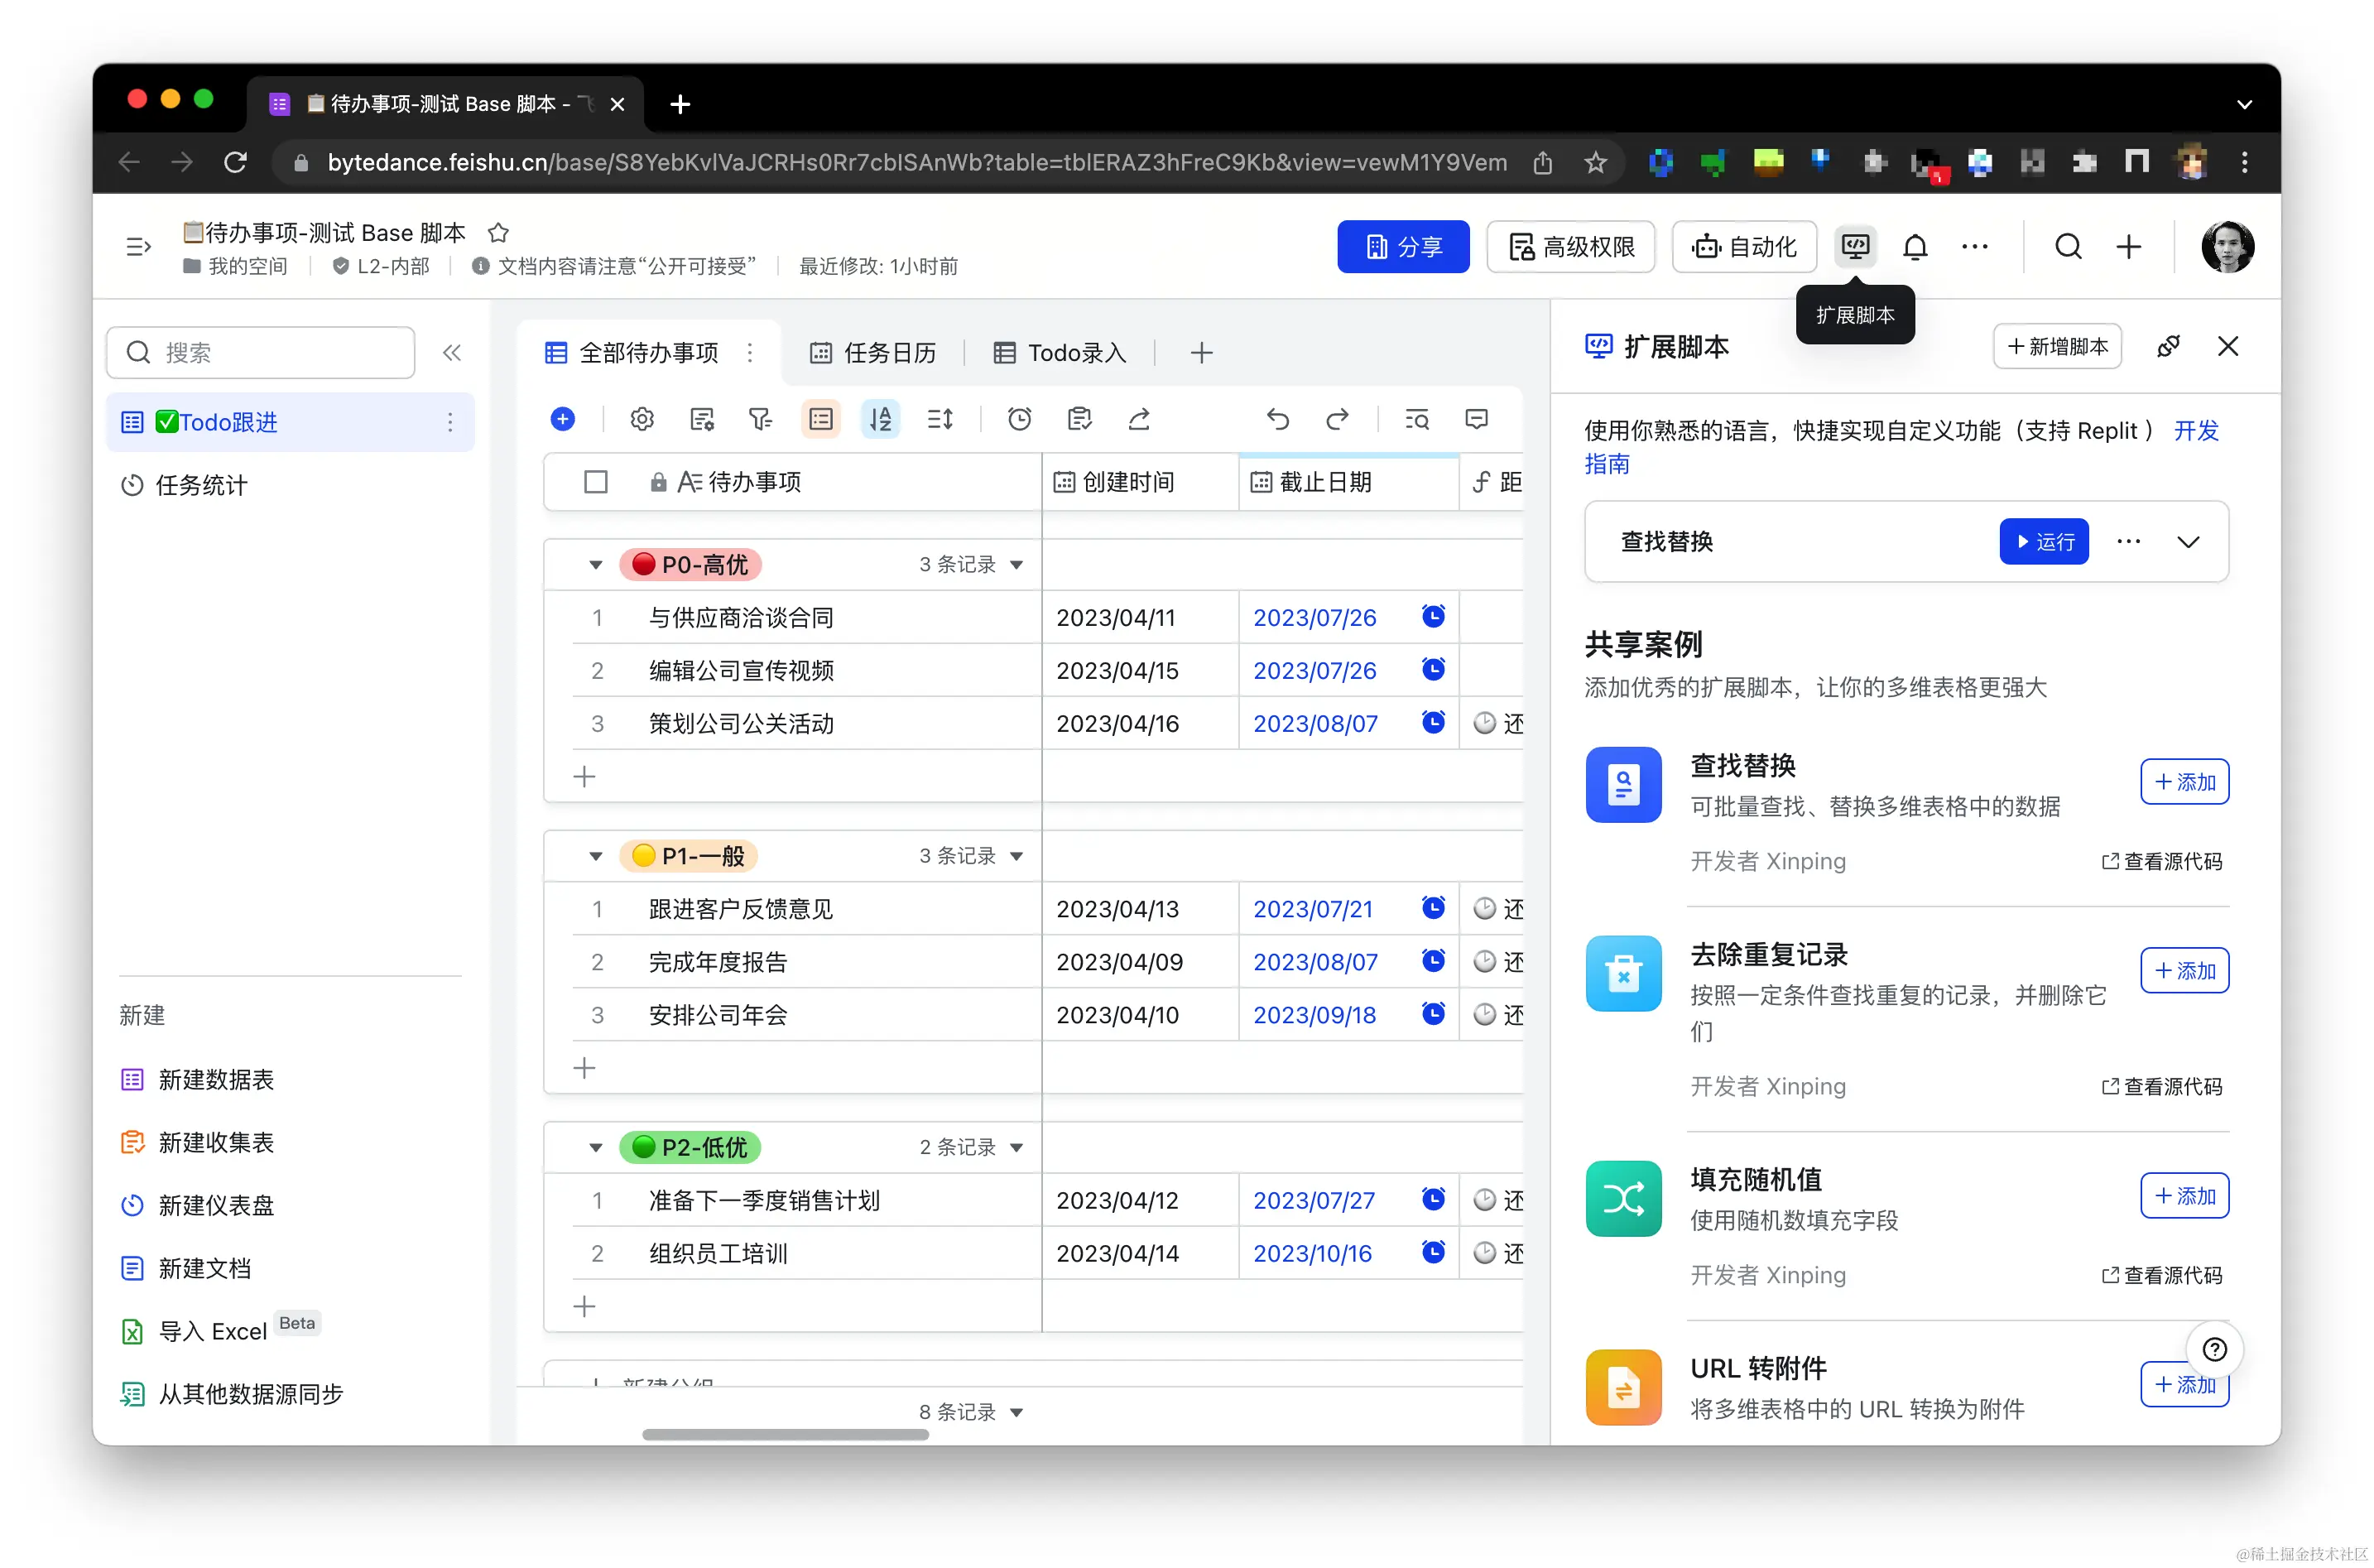Click the sidebar search field
The image size is (2374, 1568).
pyautogui.click(x=260, y=352)
